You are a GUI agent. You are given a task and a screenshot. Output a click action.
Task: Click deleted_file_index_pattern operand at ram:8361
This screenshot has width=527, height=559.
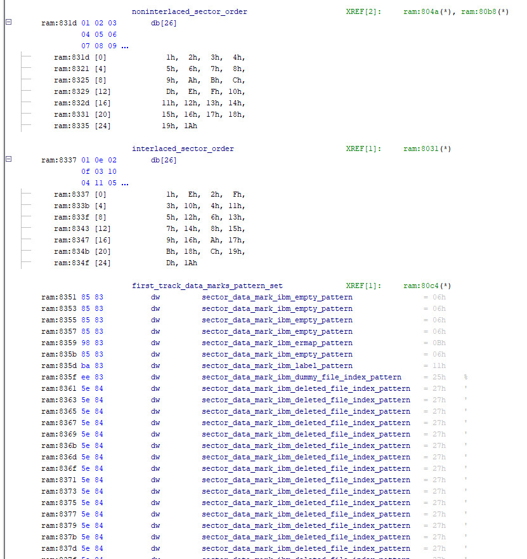(x=306, y=388)
